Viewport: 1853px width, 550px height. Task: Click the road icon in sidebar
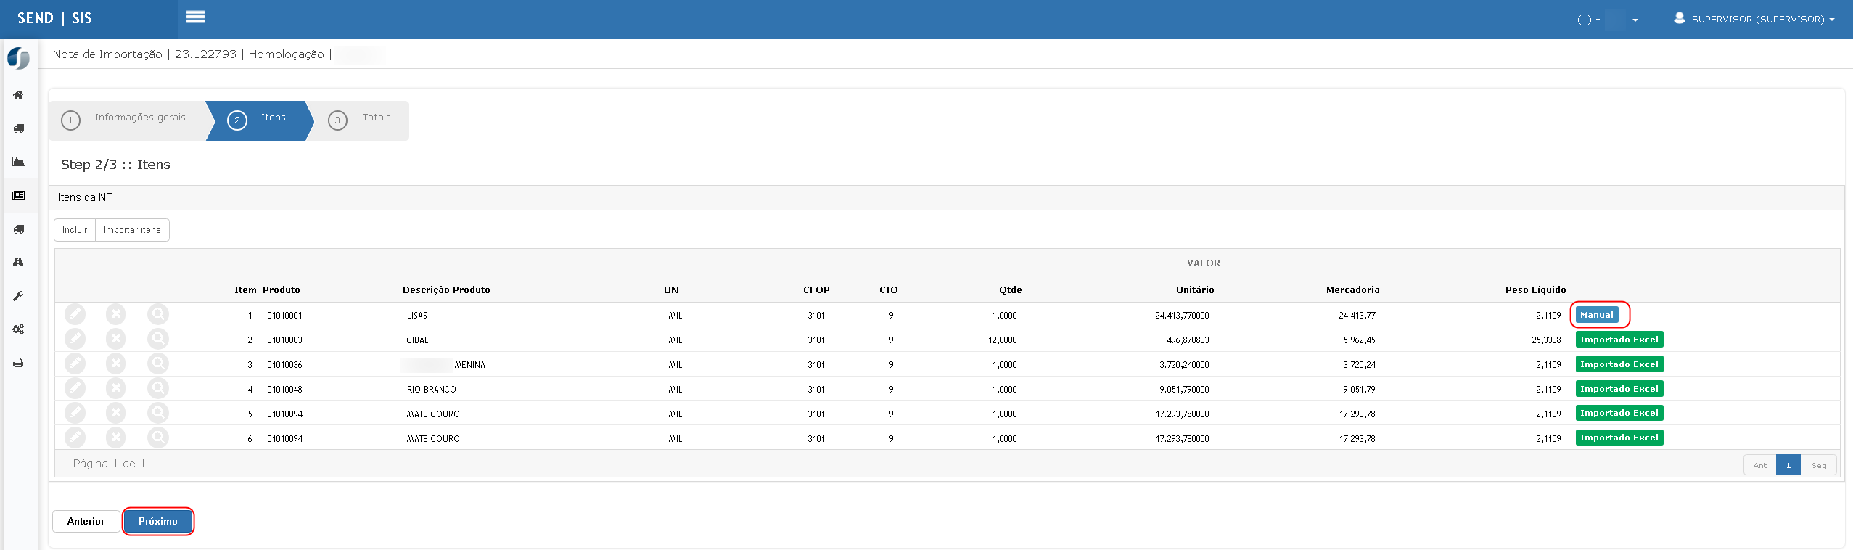pos(18,263)
